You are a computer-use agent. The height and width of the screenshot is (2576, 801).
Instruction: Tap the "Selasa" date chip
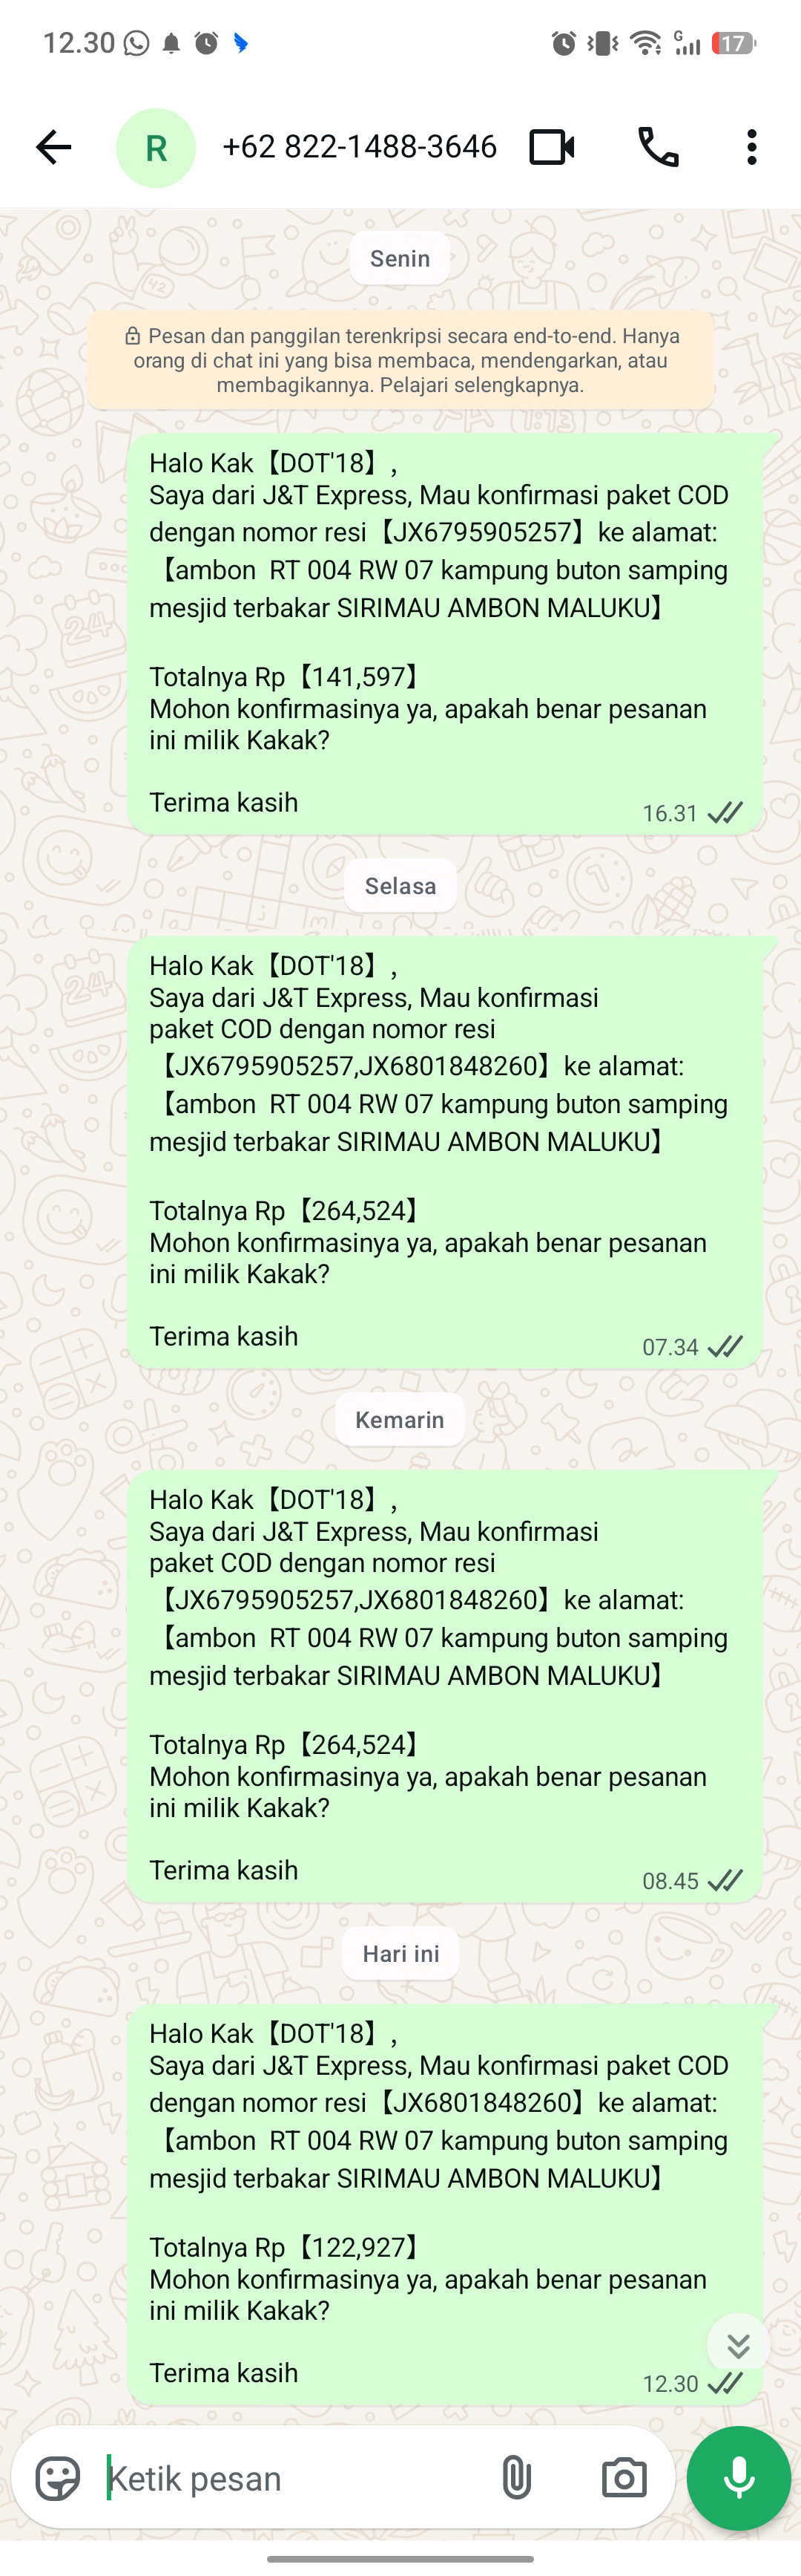(400, 886)
